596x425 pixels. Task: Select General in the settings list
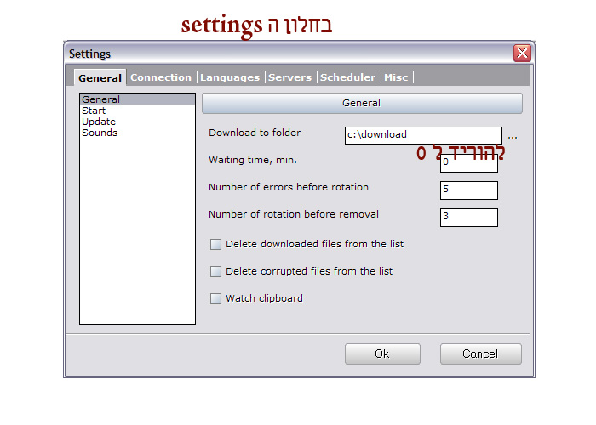click(100, 99)
